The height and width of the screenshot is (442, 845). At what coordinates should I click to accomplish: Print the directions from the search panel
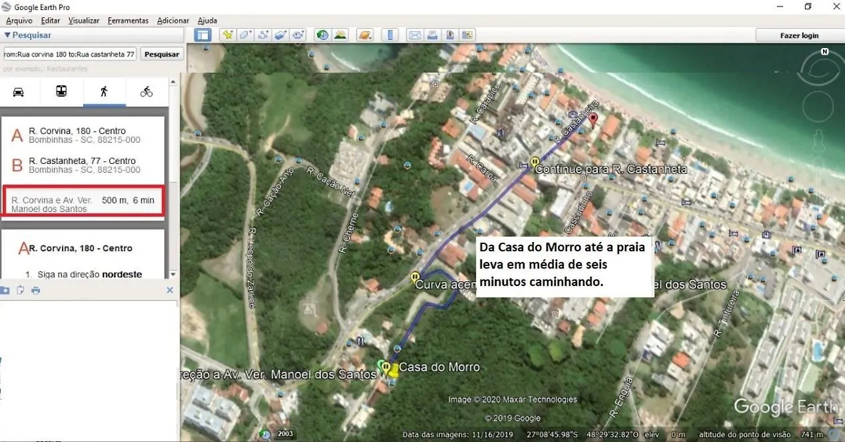point(36,290)
